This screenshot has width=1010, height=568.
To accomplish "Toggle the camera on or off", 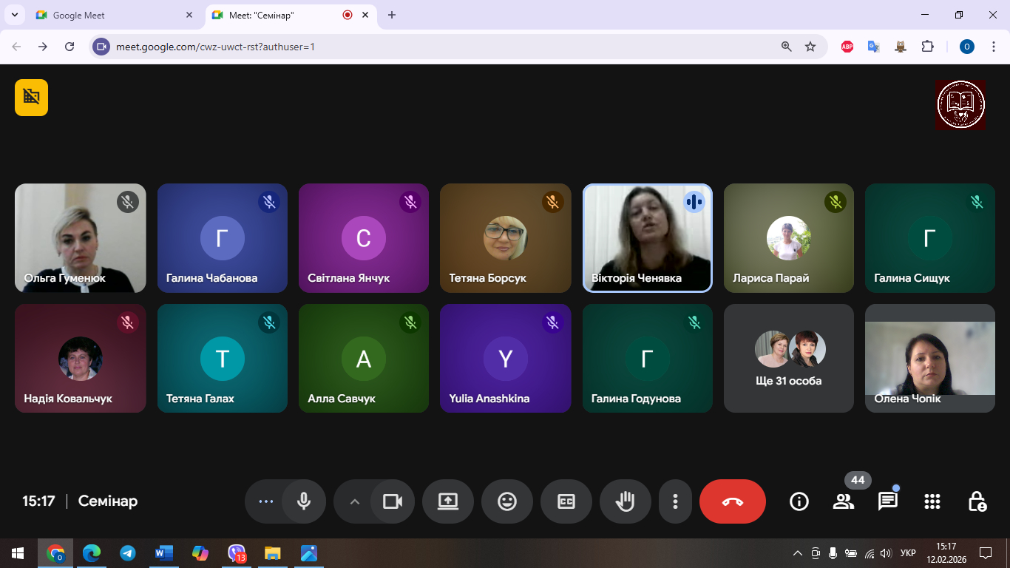I will click(x=393, y=501).
